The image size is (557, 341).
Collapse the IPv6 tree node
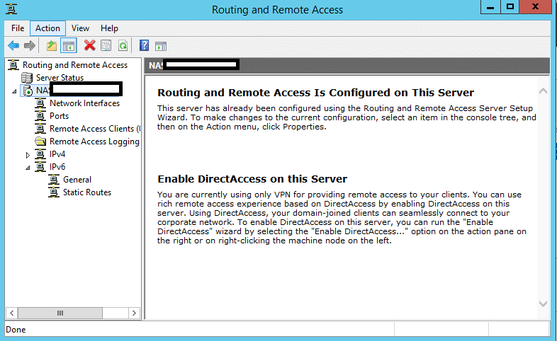(28, 168)
